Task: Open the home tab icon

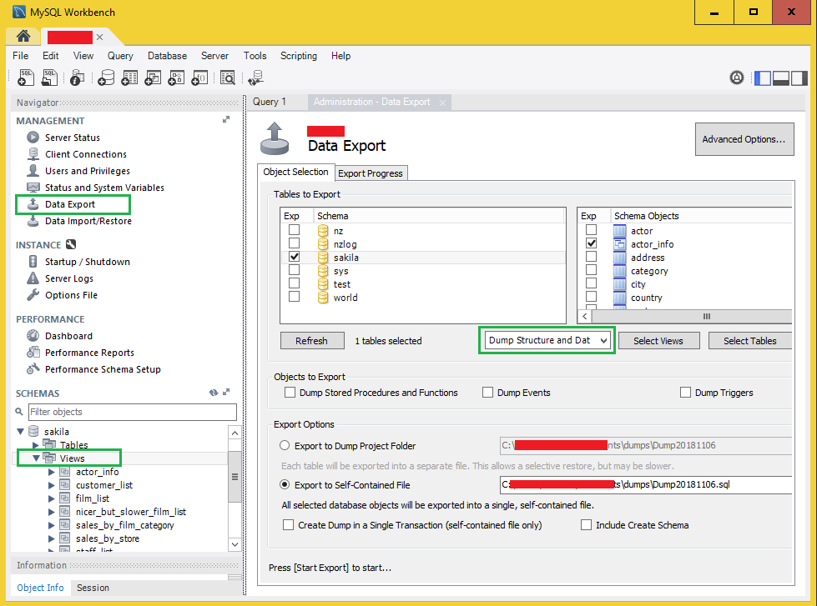Action: point(23,36)
